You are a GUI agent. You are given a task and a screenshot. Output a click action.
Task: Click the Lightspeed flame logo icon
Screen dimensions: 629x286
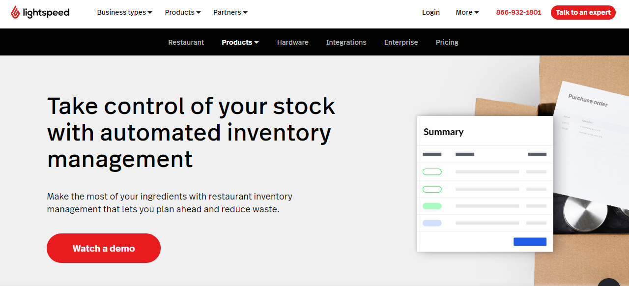[x=16, y=12]
